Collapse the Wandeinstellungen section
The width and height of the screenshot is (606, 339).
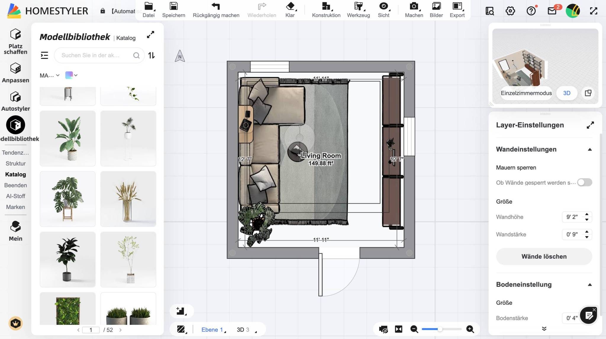click(590, 150)
